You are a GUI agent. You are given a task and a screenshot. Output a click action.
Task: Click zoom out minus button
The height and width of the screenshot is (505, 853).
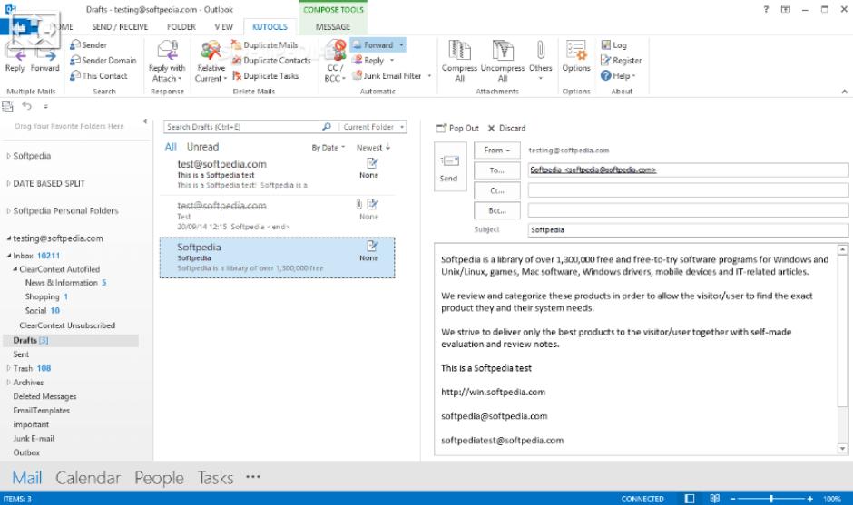click(733, 499)
